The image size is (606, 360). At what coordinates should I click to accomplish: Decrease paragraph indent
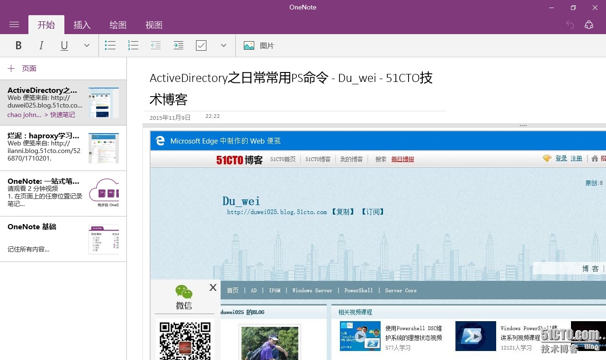pos(156,45)
